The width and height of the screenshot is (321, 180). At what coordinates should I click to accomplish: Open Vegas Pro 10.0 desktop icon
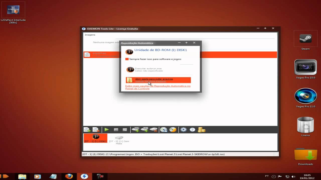pyautogui.click(x=305, y=69)
